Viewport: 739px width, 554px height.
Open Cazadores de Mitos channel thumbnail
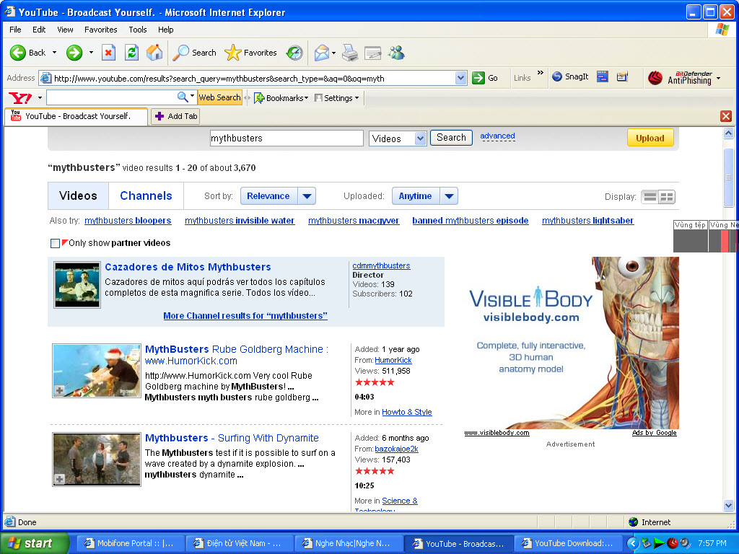pos(76,285)
